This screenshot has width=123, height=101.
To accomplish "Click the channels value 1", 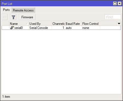I will (63, 28).
